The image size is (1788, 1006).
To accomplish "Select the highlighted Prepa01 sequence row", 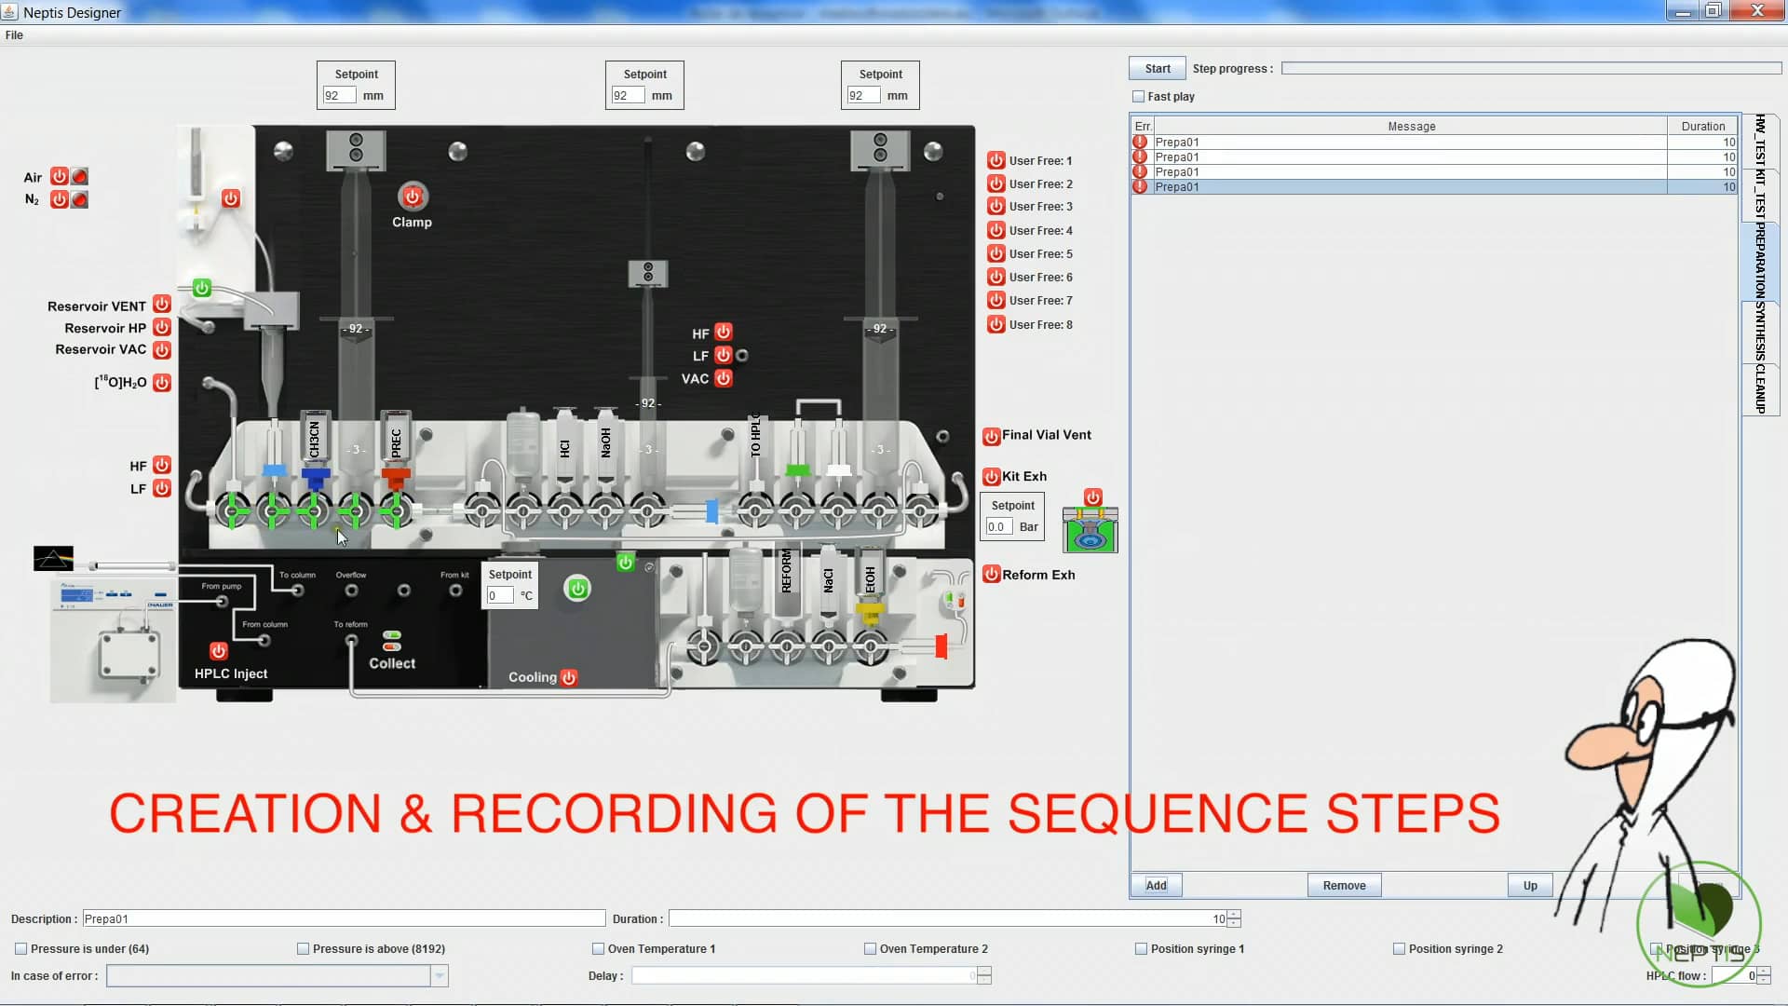I will pyautogui.click(x=1350, y=186).
